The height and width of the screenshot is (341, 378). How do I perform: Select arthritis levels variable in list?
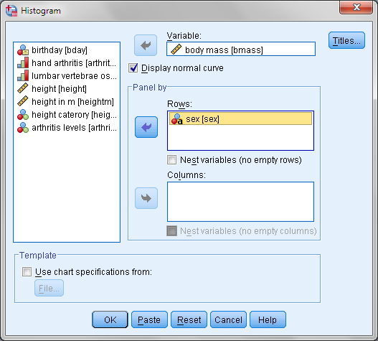click(67, 128)
